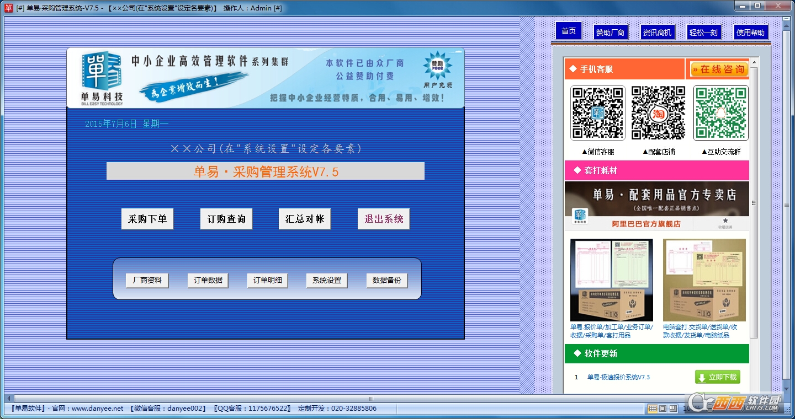Open 订购查询 order query
Viewport: 795px width, 419px height.
click(226, 219)
